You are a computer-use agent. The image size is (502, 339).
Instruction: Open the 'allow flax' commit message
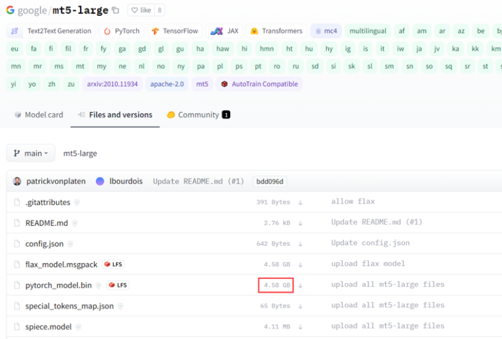click(x=353, y=201)
